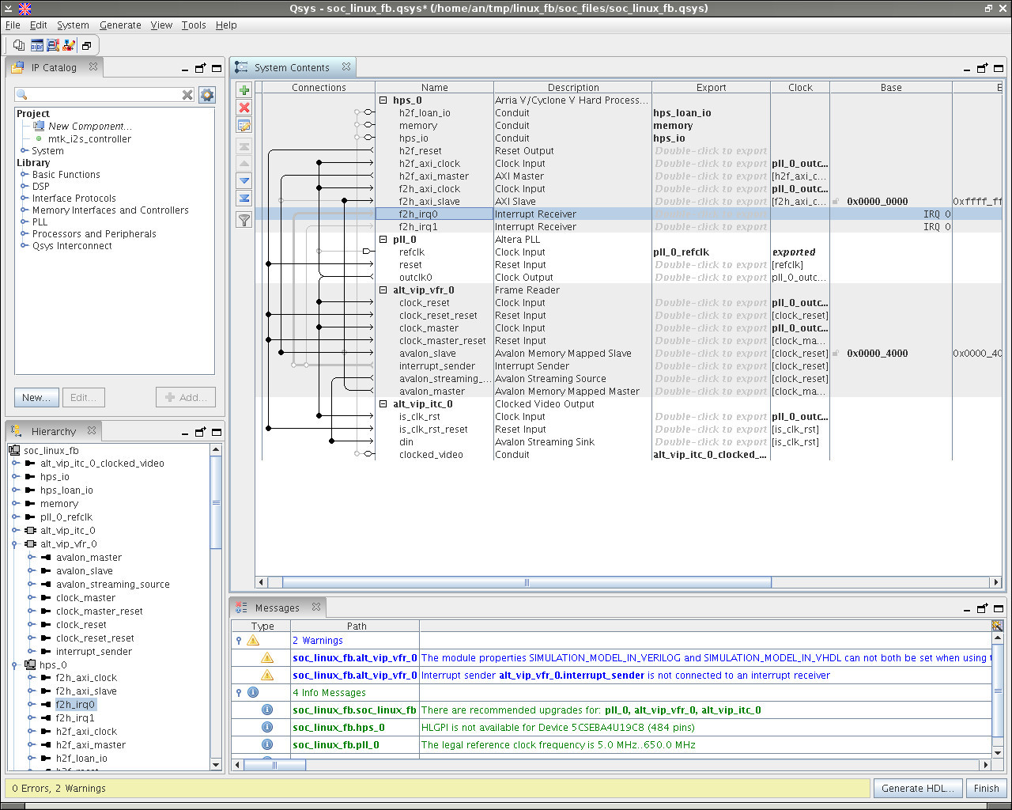Expand Processors and Peripherals in IP Catalog
Viewport: 1012px width, 810px height.
tap(25, 234)
